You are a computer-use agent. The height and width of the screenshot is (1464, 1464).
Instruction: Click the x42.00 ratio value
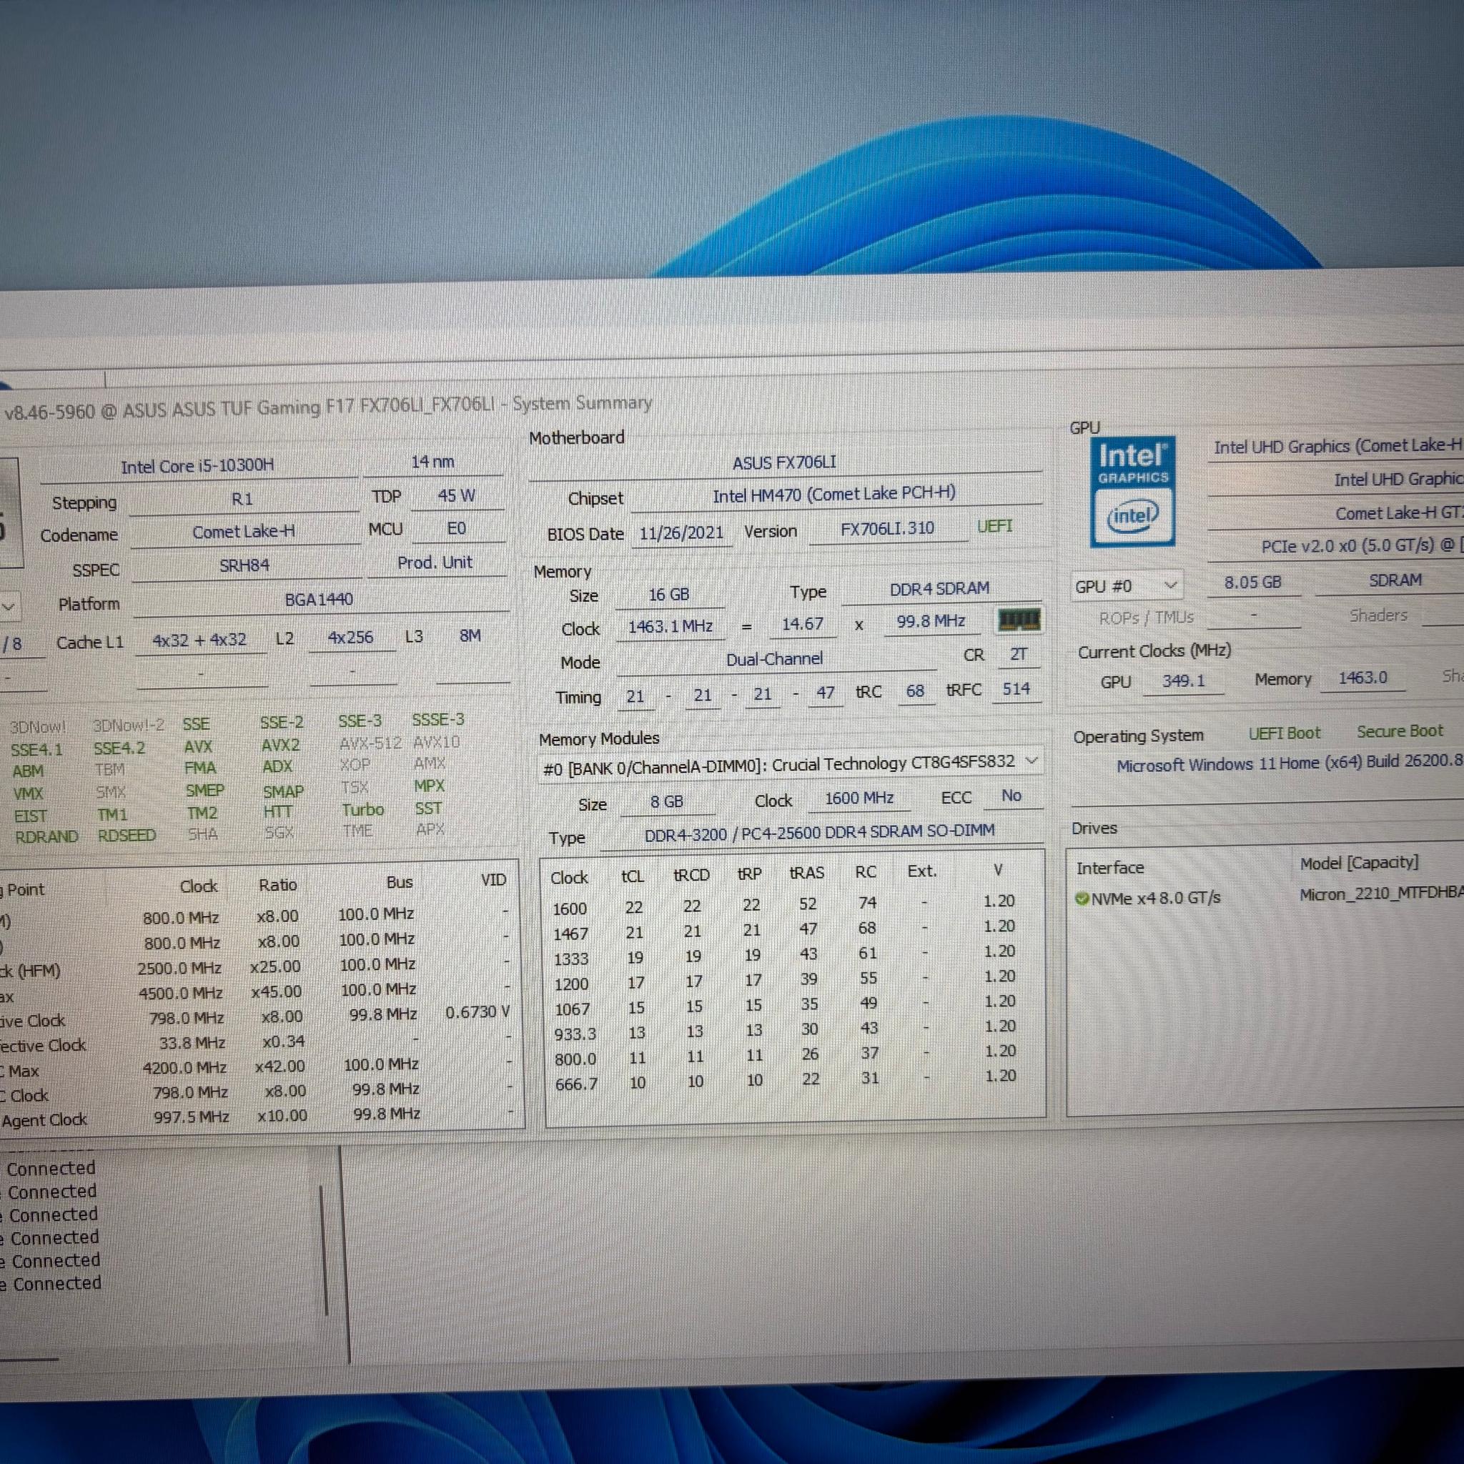pos(280,1066)
